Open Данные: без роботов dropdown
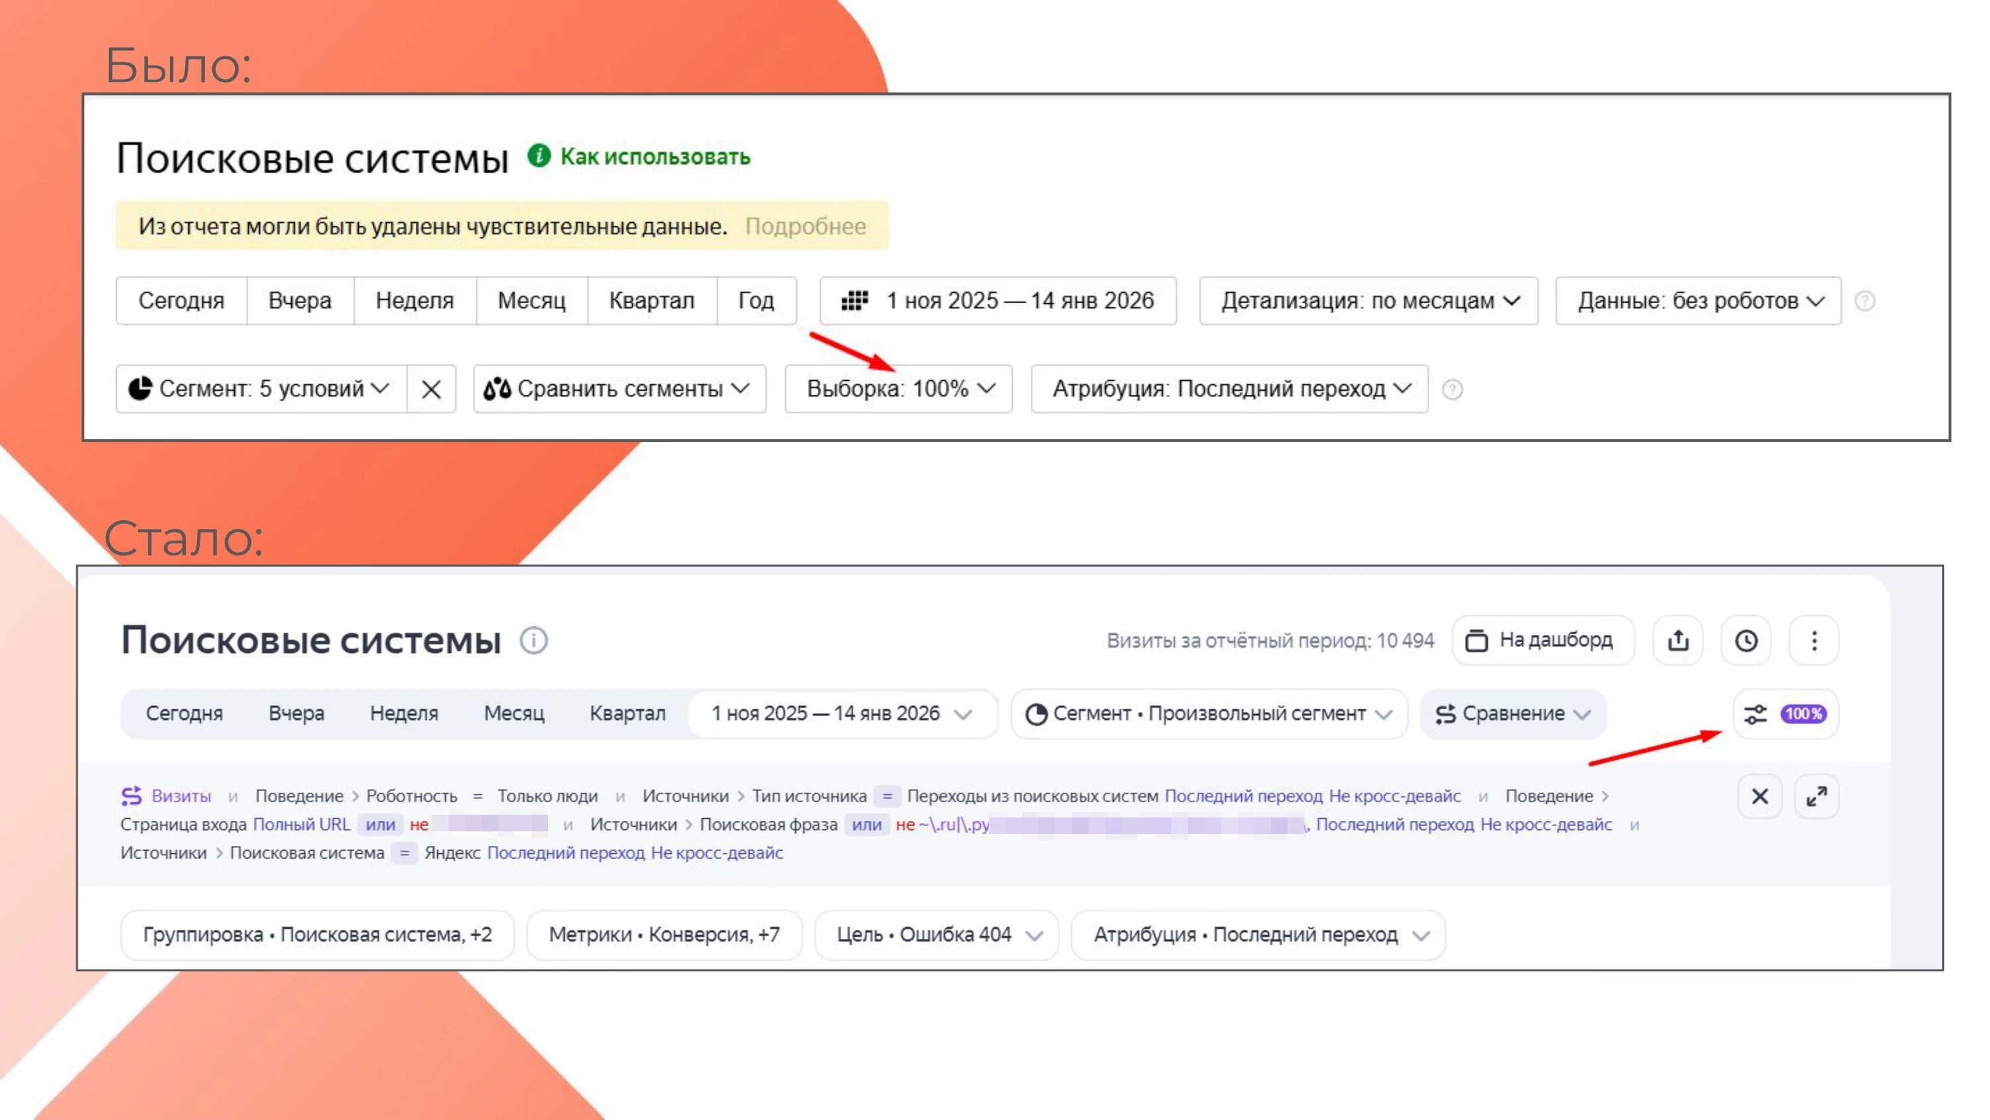1990x1120 pixels. tap(1698, 301)
